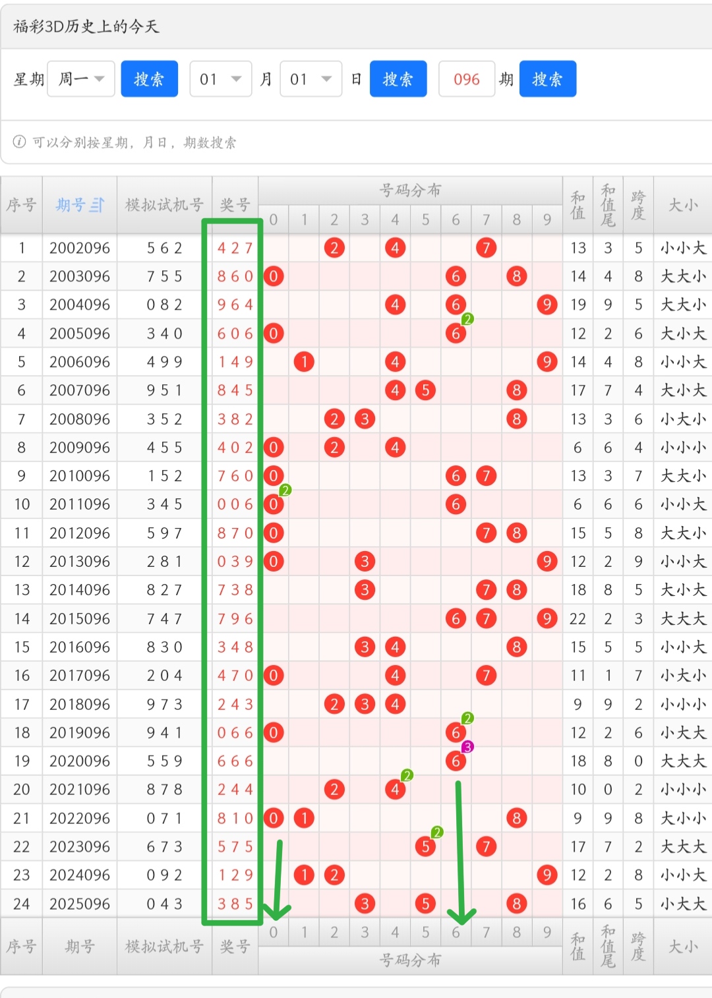Screen dimensions: 712x998
Task: Click the magenta badge 3 above row 2020096
Action: coord(467,747)
